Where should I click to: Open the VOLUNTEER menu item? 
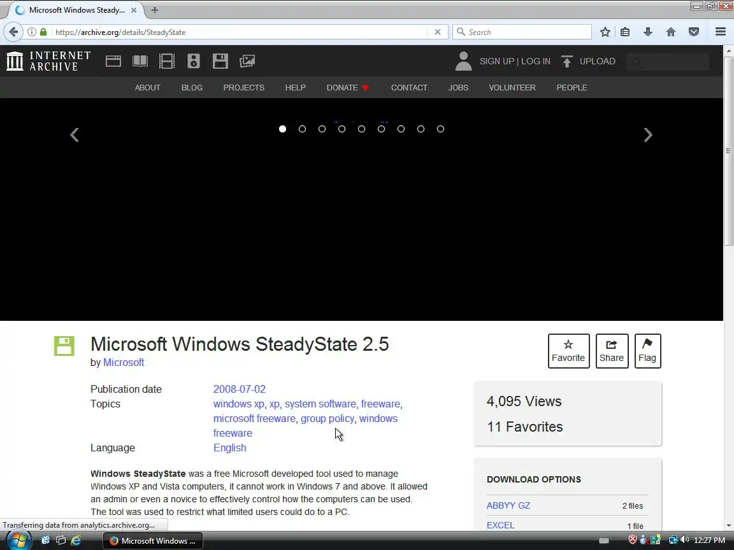click(x=512, y=87)
